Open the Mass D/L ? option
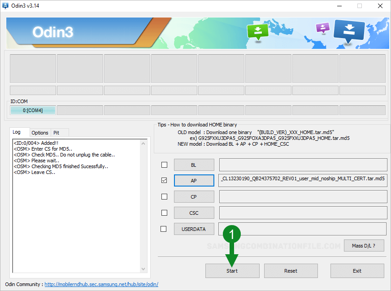The image size is (391, 291). point(364,246)
